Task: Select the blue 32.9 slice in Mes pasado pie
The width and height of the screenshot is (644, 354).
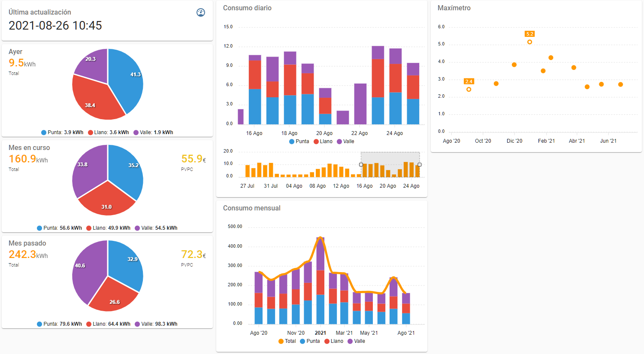Action: tap(127, 266)
